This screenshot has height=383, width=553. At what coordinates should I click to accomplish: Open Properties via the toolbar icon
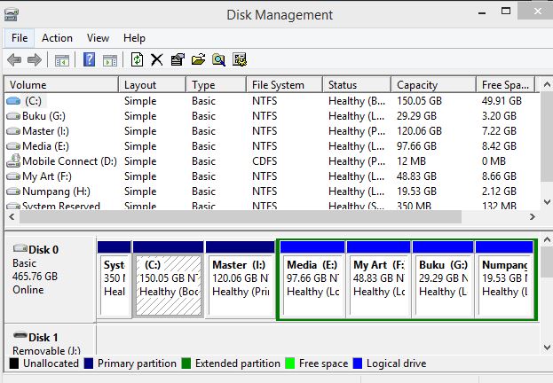(x=178, y=60)
